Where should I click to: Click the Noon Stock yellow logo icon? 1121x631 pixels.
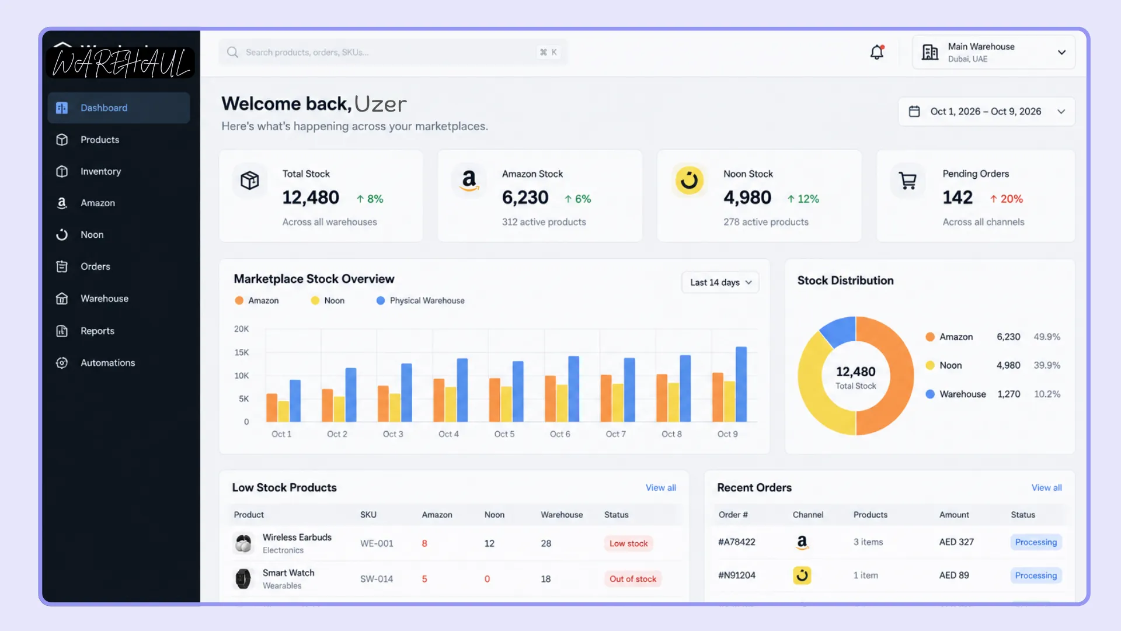point(689,180)
